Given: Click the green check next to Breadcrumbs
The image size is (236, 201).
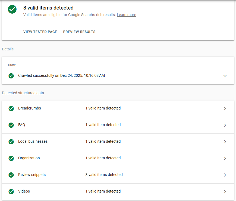Looking at the screenshot, I should click(x=11, y=108).
